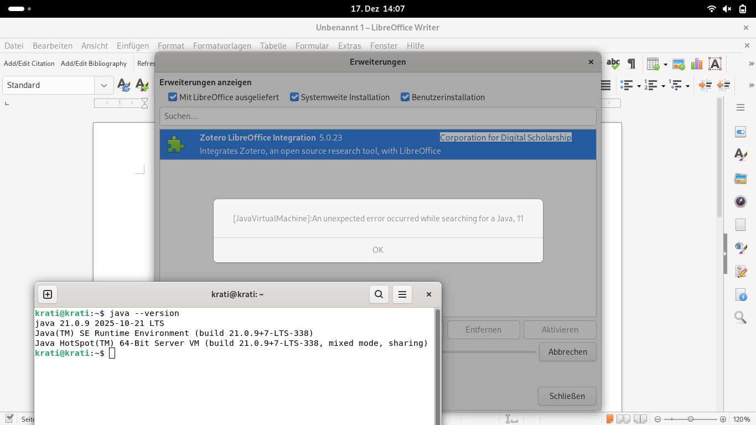Image resolution: width=756 pixels, height=425 pixels.
Task: Collapse sidebar using edge handle
Action: (x=725, y=254)
